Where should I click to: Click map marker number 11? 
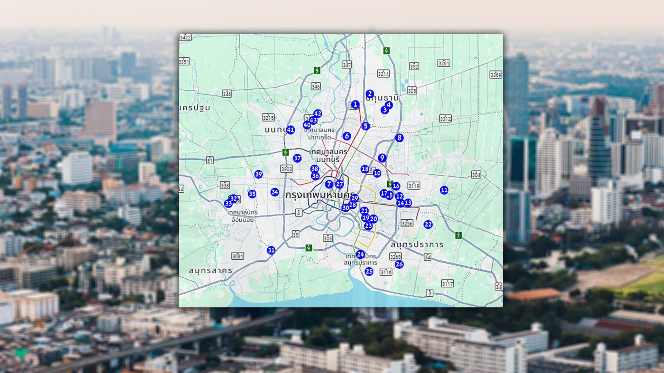pyautogui.click(x=444, y=190)
